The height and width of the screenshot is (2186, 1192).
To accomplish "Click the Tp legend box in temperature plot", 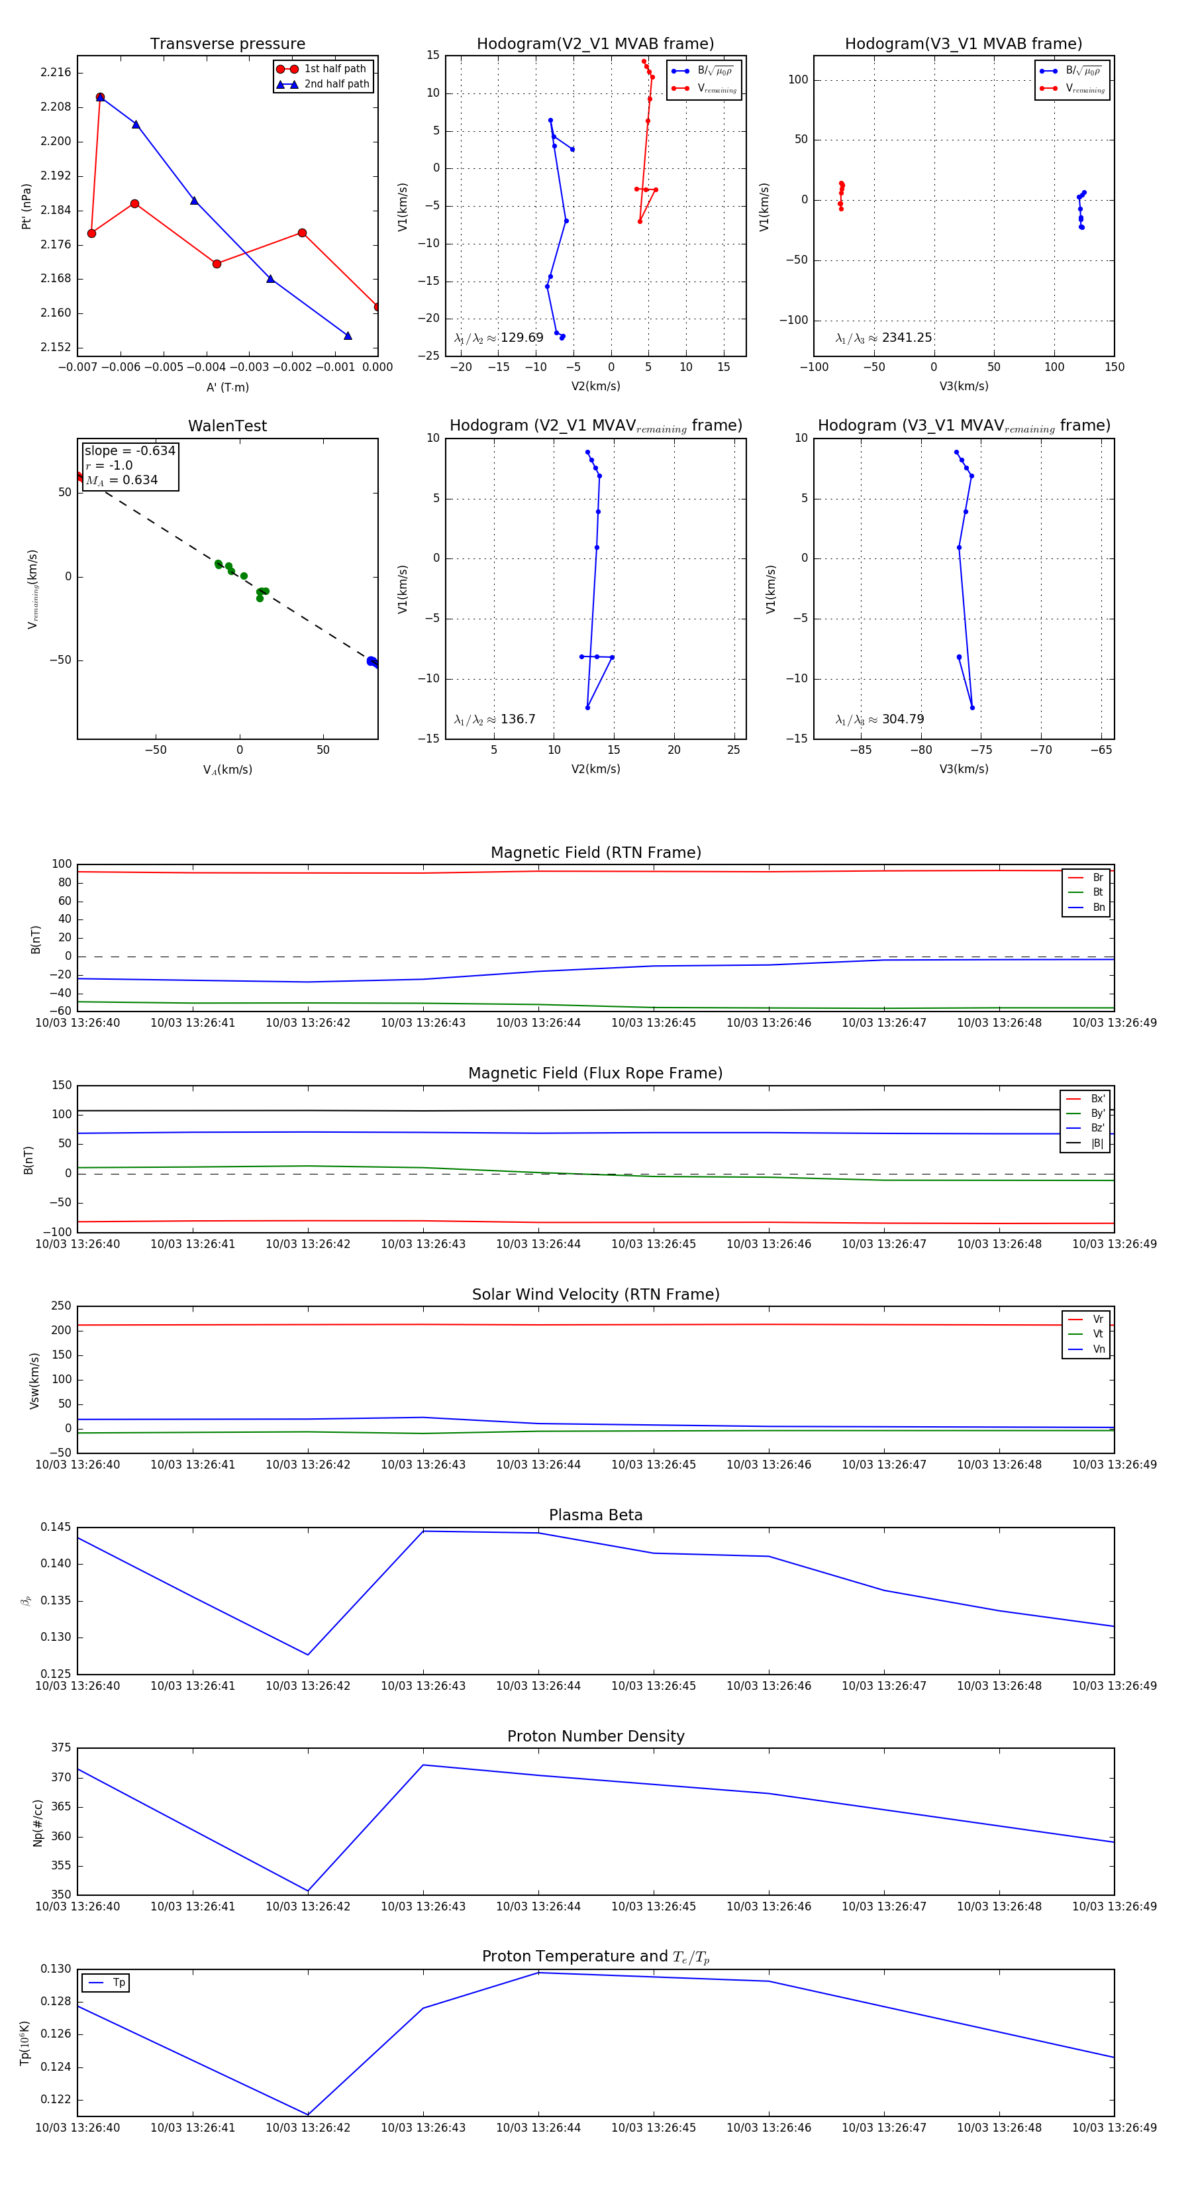I will tap(106, 1983).
